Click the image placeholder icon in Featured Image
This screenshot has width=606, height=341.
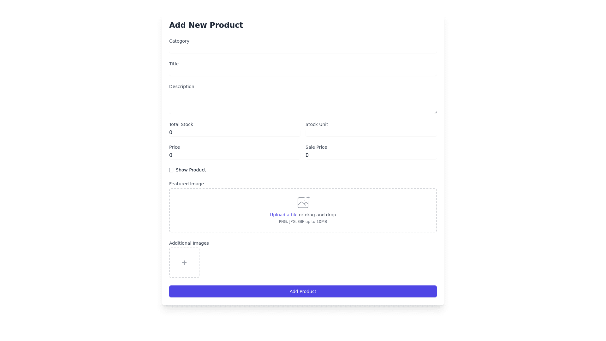click(303, 202)
